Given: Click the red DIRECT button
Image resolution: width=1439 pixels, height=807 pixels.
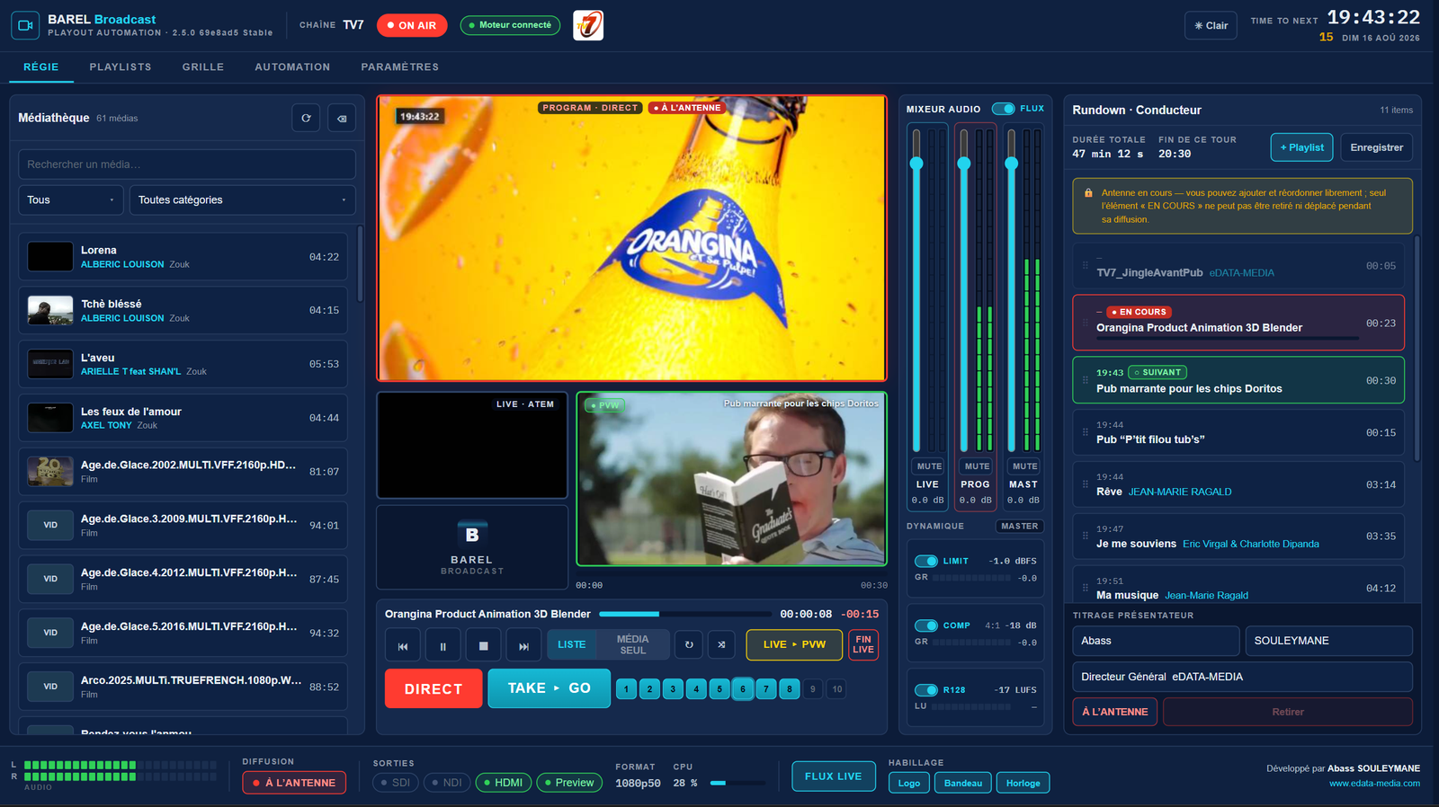Looking at the screenshot, I should pos(433,688).
